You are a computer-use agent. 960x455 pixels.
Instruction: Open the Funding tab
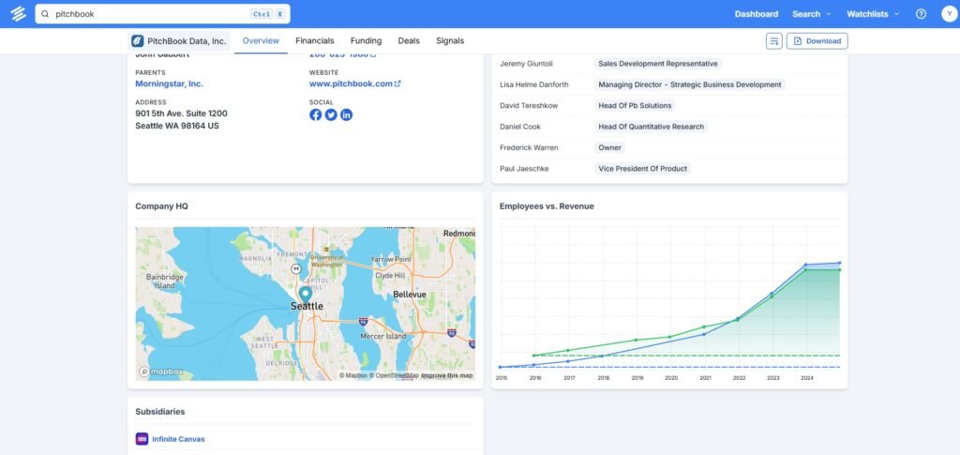[x=366, y=41]
